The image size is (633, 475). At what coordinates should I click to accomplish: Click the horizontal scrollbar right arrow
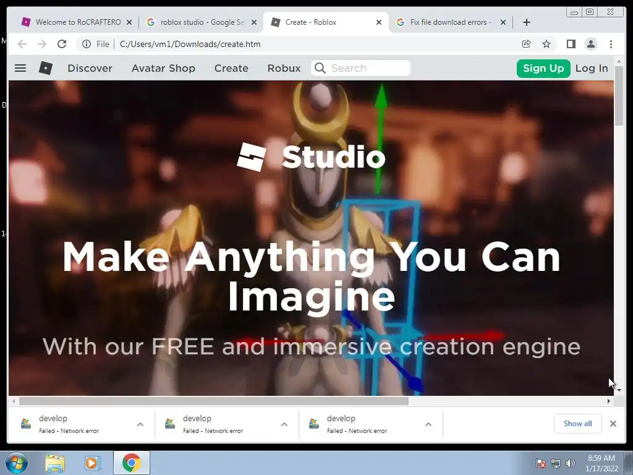[609, 401]
